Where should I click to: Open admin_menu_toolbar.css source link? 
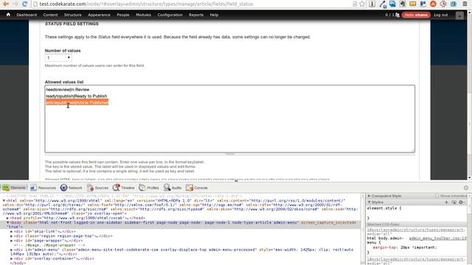coord(437,239)
